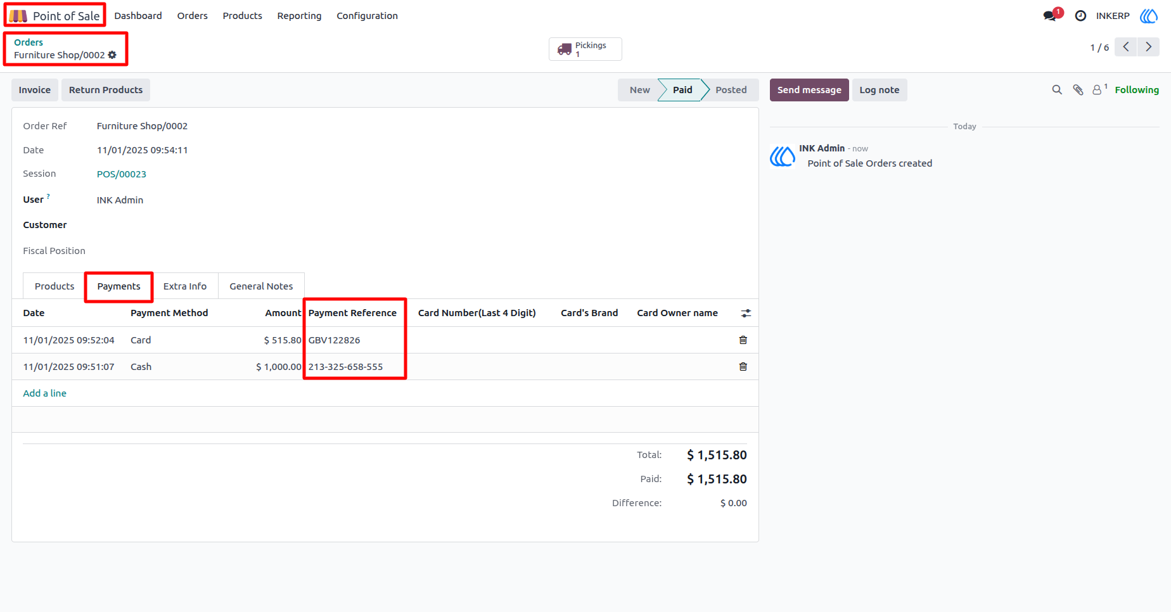Switch to the Extra Info tab
Image resolution: width=1171 pixels, height=612 pixels.
(x=185, y=286)
